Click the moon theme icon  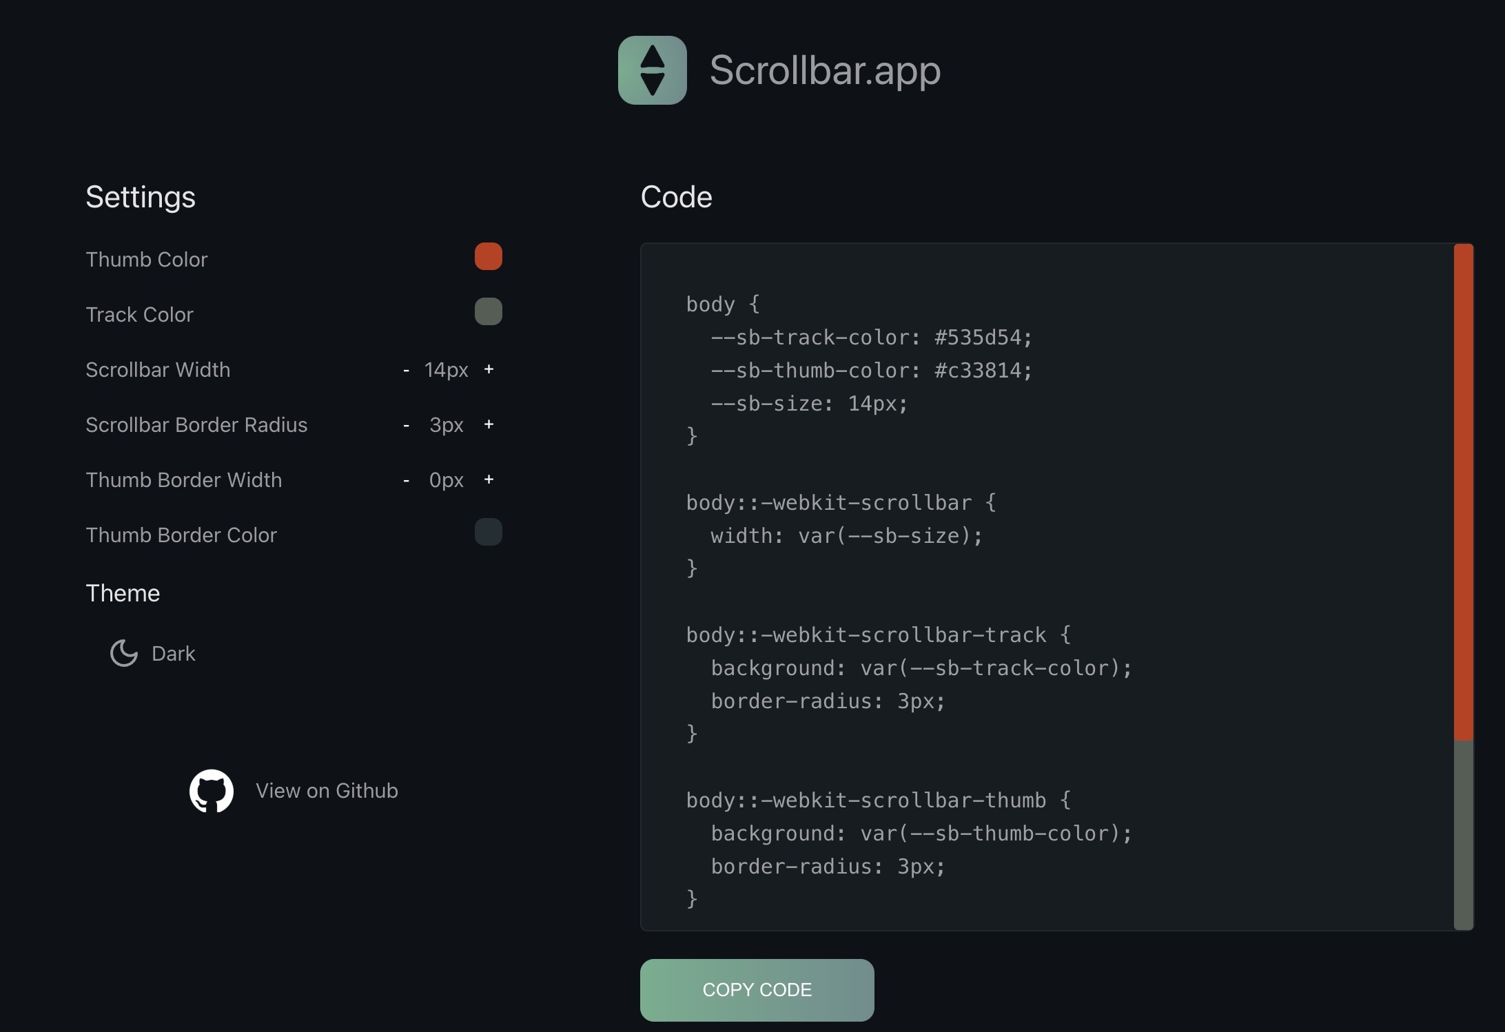(124, 653)
